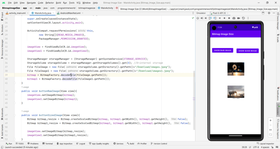Screen dimensions: 280x149
Task: Zoom in the emulator with plus button
Action: click(270, 121)
